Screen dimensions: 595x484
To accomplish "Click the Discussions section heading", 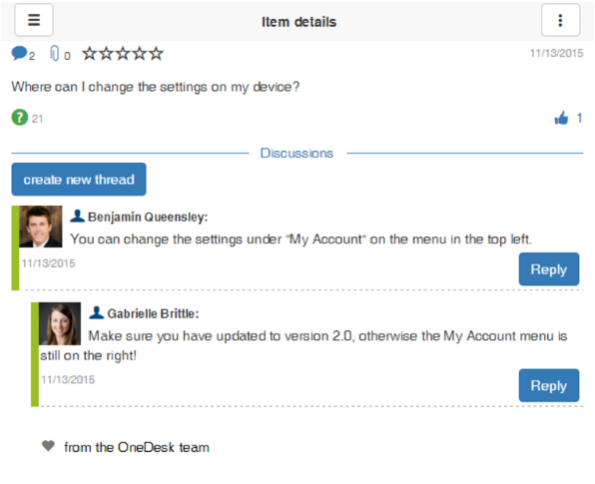I will pyautogui.click(x=297, y=153).
